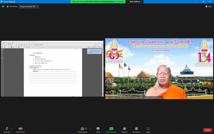The height and width of the screenshot is (134, 214).
Task: Open the View Options dropdown
Action: 136,2
